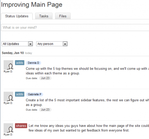Open the Any person dropdown

(x=52, y=44)
